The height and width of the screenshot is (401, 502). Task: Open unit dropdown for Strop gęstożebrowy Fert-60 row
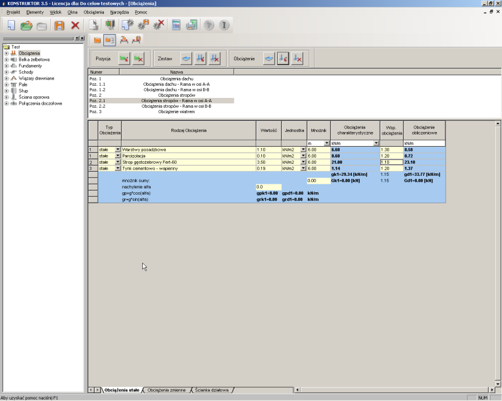coord(303,162)
